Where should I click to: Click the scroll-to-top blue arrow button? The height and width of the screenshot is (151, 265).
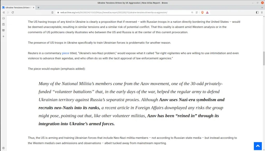(x=258, y=146)
